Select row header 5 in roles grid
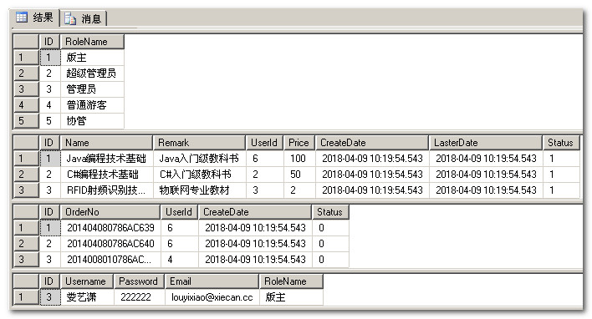Image resolution: width=592 pixels, height=319 pixels. 26,120
